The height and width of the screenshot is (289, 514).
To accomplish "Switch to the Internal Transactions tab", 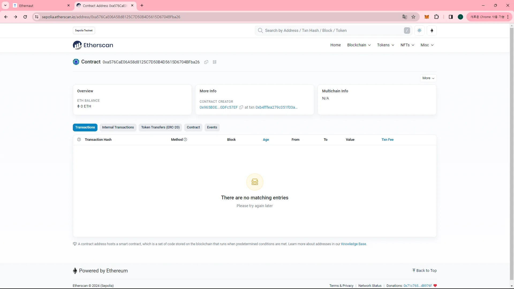I will tap(118, 127).
